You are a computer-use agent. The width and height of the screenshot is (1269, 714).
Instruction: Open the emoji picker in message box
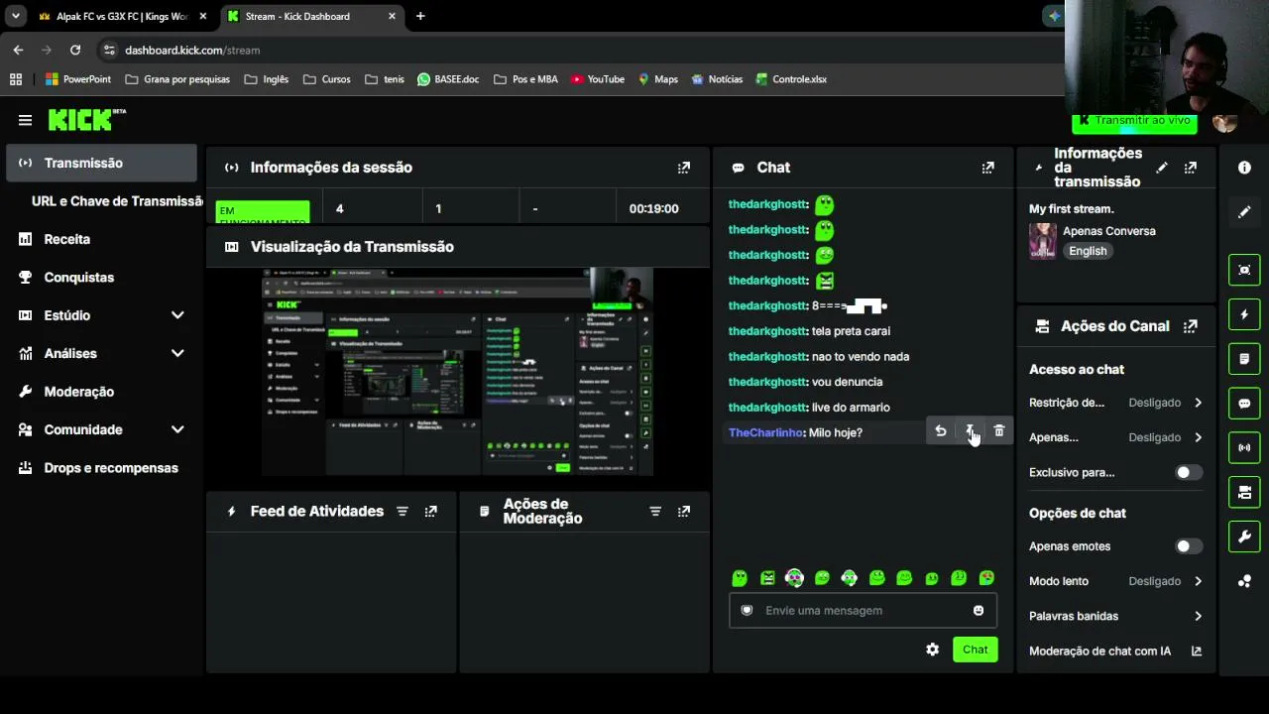click(x=979, y=611)
